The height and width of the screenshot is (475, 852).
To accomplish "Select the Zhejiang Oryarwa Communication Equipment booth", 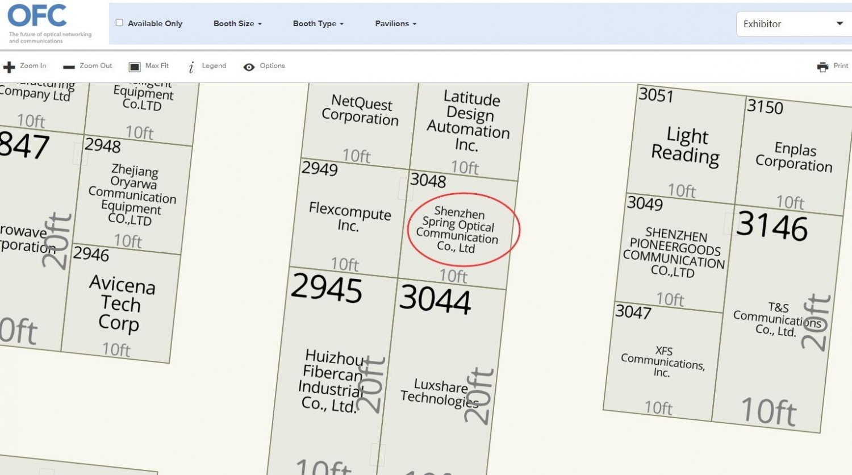I will click(132, 195).
